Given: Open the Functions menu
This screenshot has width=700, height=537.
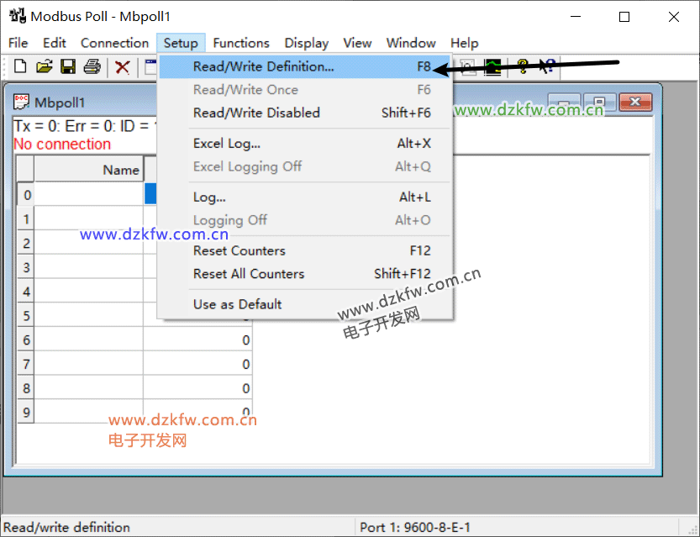Looking at the screenshot, I should (241, 43).
